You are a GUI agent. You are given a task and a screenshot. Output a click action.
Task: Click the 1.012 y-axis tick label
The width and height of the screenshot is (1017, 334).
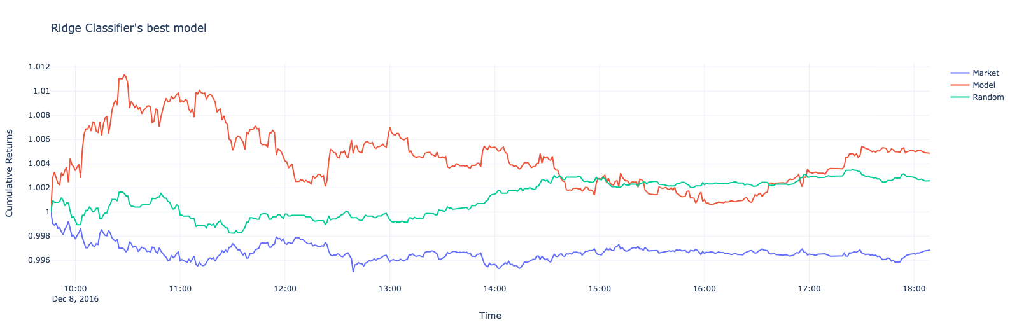(39, 67)
